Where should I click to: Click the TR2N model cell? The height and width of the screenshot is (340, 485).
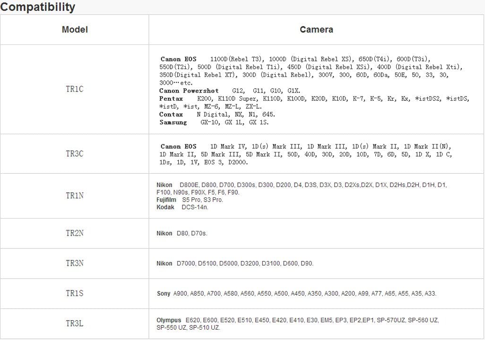(x=75, y=233)
